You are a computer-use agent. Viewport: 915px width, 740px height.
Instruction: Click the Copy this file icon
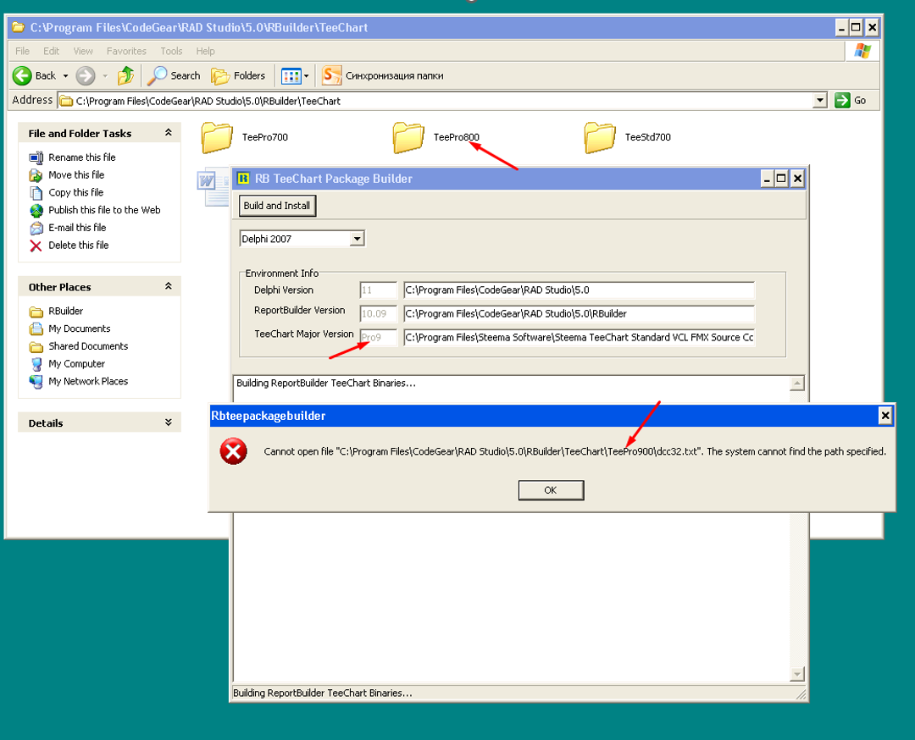click(x=36, y=193)
